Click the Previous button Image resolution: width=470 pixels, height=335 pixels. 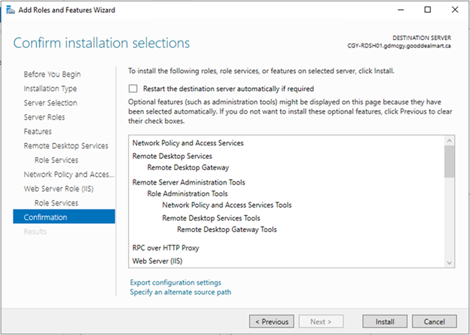click(x=272, y=321)
